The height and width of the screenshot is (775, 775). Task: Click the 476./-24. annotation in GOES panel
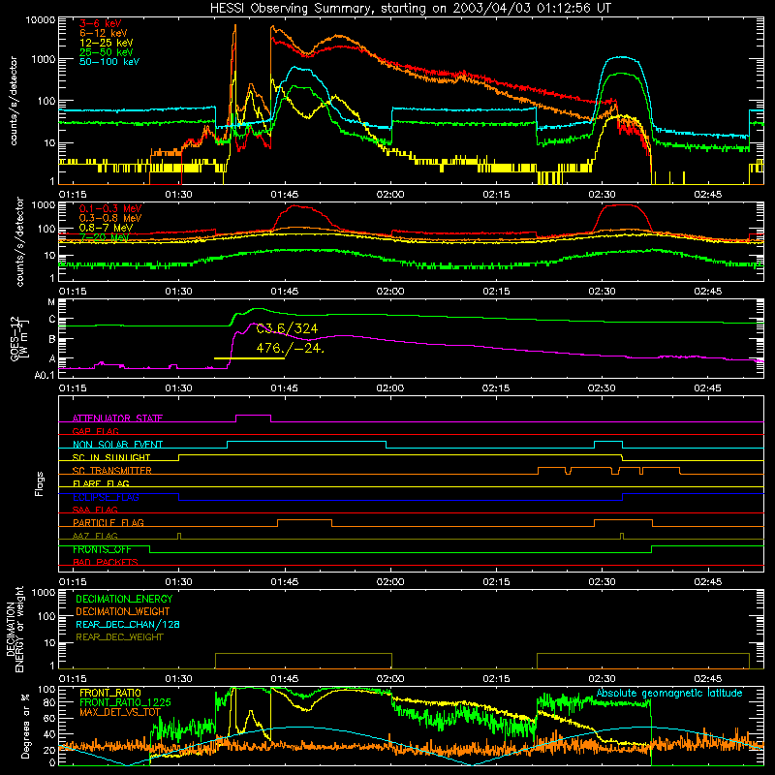tap(290, 349)
